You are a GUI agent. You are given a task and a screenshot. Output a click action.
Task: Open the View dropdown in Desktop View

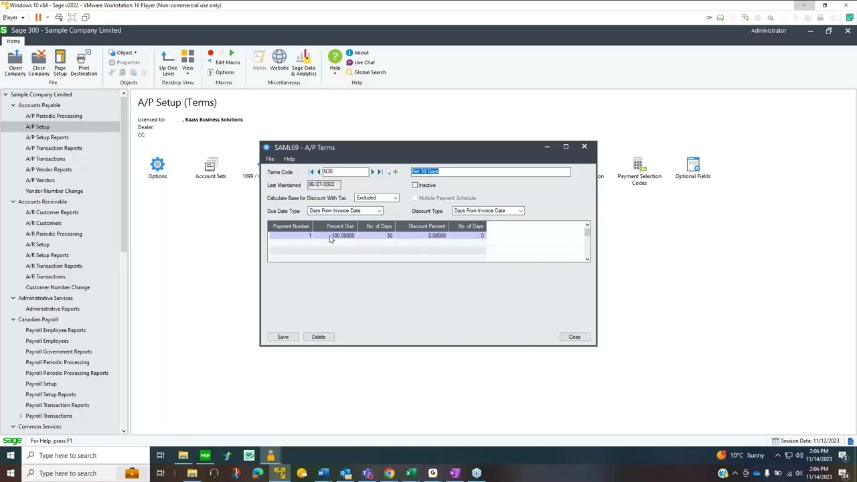click(x=187, y=62)
